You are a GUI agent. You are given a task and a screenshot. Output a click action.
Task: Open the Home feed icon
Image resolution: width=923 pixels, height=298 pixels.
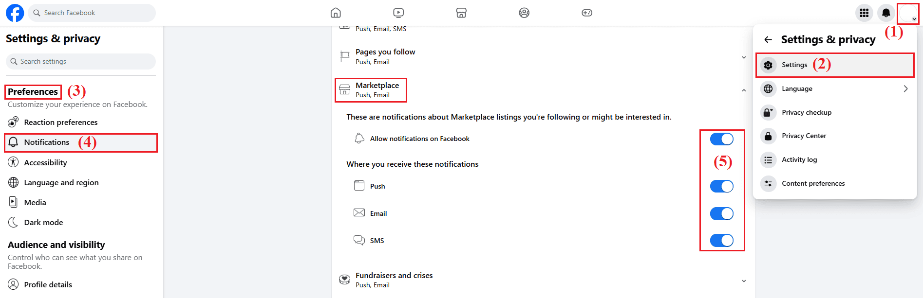point(336,13)
